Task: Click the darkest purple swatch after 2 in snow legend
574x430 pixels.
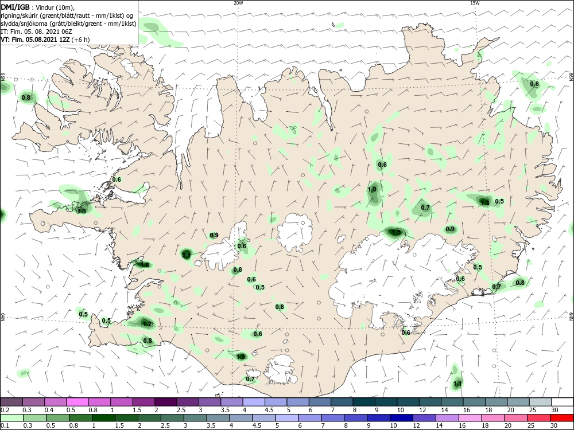Action: coord(165,402)
